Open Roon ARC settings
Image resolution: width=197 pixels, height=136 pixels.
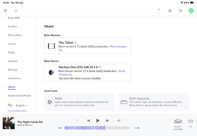coord(14,18)
